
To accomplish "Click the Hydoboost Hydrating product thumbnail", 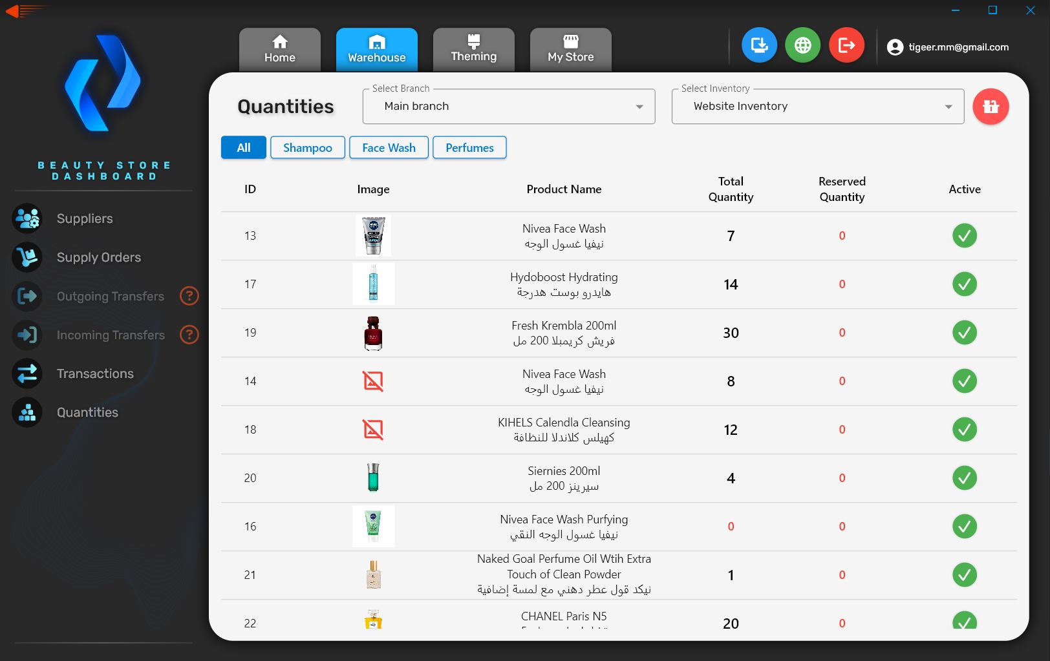I will [x=373, y=284].
